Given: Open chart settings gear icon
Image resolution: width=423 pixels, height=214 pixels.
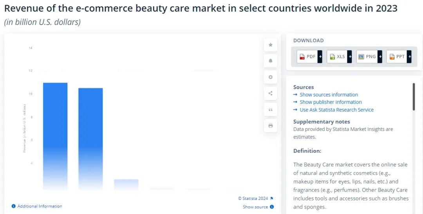Looking at the screenshot, I should click(270, 77).
